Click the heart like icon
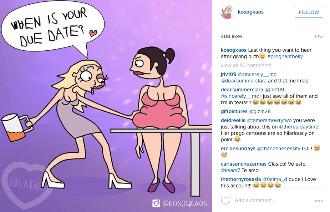Image resolution: width=330 pixels, height=212 pixels. pyautogui.click(x=225, y=201)
